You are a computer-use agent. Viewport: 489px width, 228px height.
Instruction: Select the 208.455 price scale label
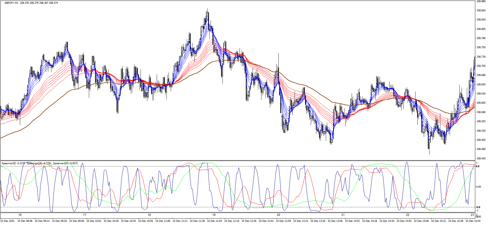pos(481,159)
